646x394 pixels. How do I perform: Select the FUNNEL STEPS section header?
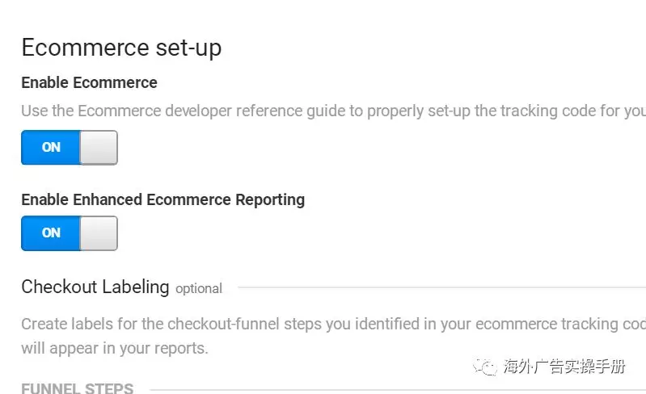click(77, 389)
